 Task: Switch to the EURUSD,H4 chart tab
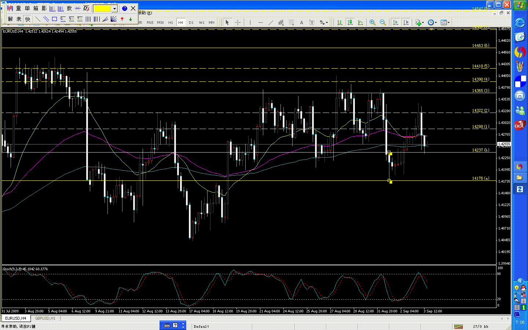click(16, 318)
